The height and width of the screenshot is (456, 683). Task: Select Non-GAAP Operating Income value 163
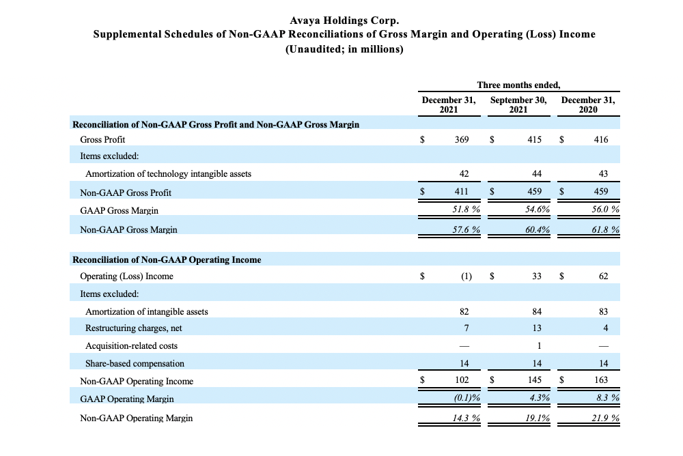600,380
